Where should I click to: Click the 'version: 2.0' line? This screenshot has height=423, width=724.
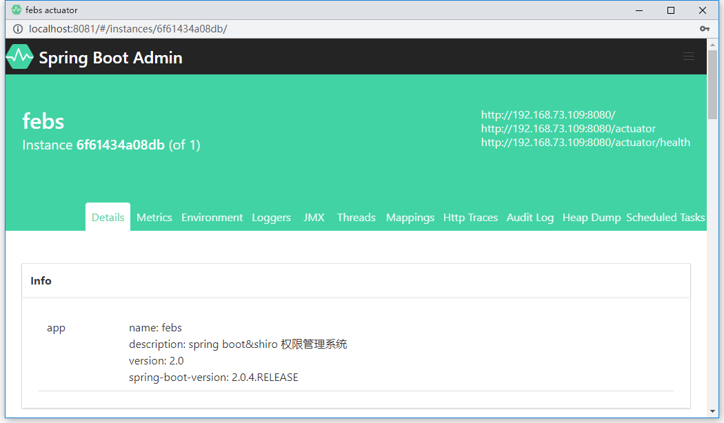[156, 361]
